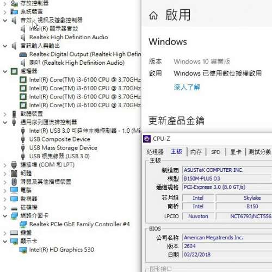
Task: Click the USB icon beside USB Composite Device
Action: (23, 139)
